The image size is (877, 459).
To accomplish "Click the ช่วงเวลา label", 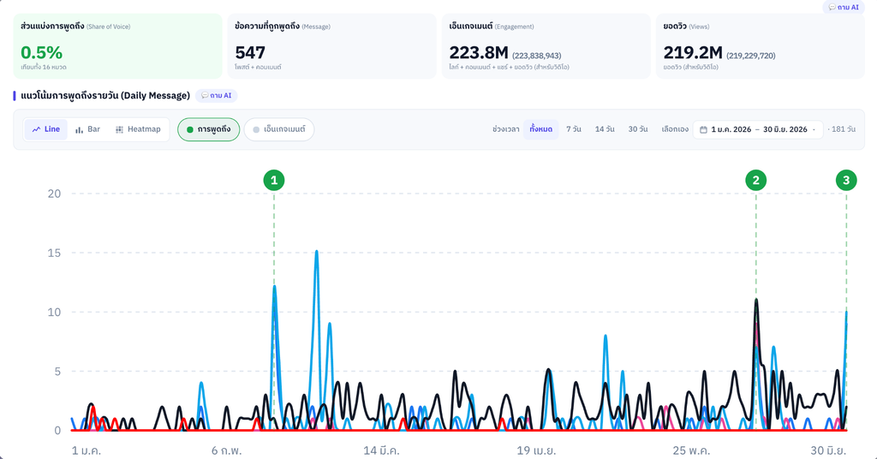I will click(x=505, y=129).
